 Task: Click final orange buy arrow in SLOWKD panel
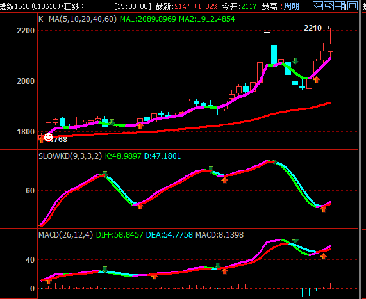pos(323,209)
